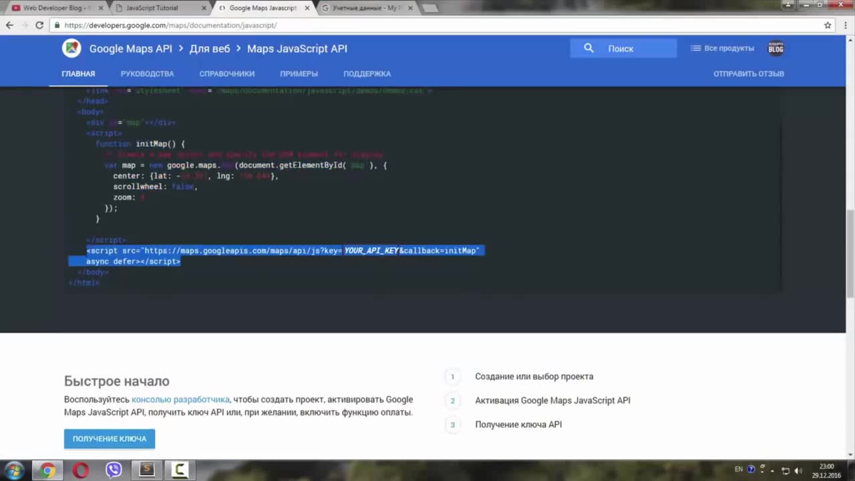Open the Руководства tab

point(147,73)
